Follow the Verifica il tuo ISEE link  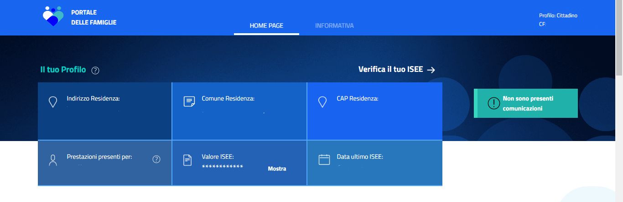[x=397, y=70]
